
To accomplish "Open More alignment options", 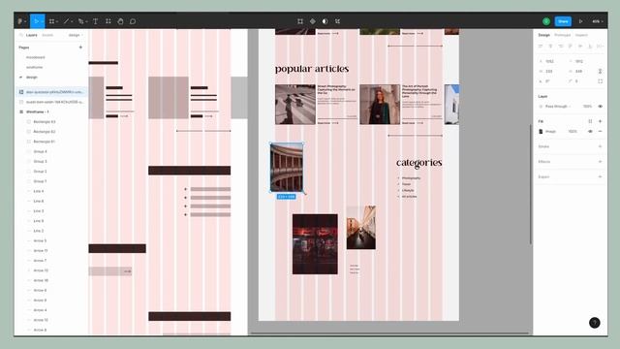I will point(600,47).
